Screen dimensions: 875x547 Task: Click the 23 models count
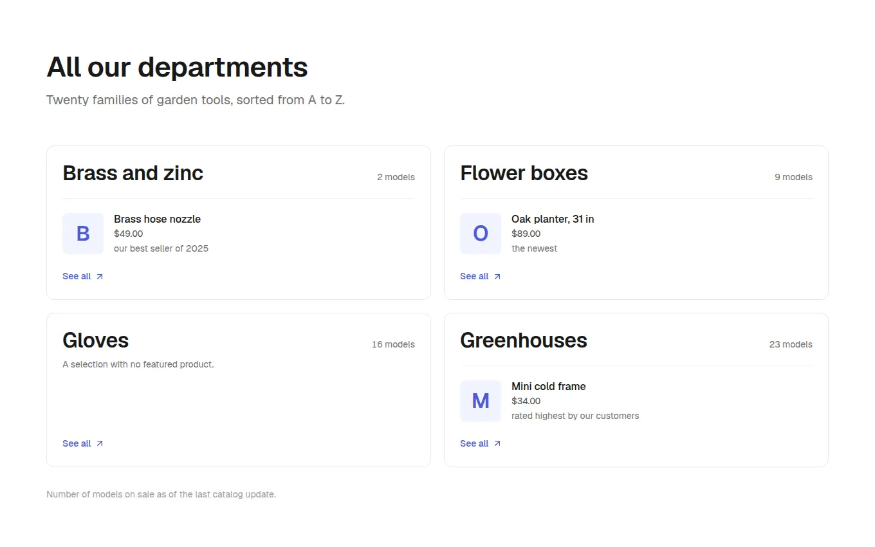791,344
